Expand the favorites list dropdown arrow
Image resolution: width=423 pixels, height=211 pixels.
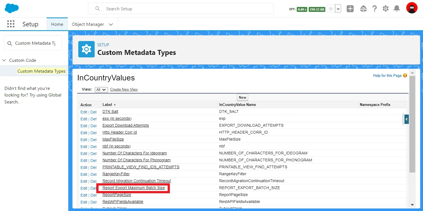(338, 9)
